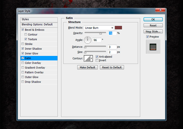The height and width of the screenshot is (129, 183).
Task: Select the Color Overlay label row
Action: click(x=39, y=63)
